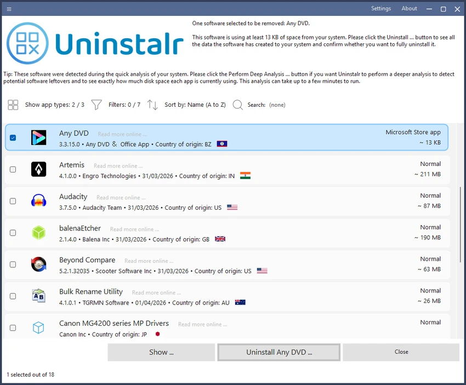Screen dimensions: 466x385
Task: Open Read more online for Audacity
Action: (121, 198)
